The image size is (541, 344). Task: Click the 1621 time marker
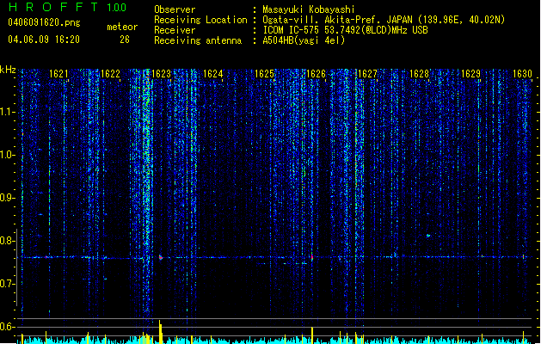tap(58, 74)
